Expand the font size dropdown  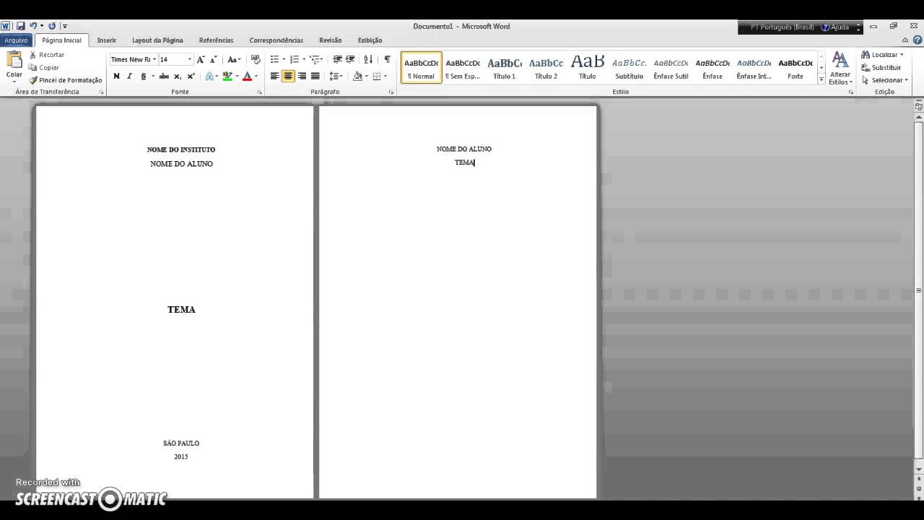pyautogui.click(x=188, y=59)
